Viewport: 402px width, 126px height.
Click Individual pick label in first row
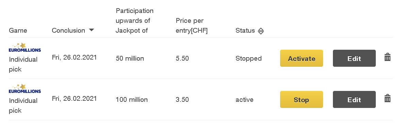23,64
